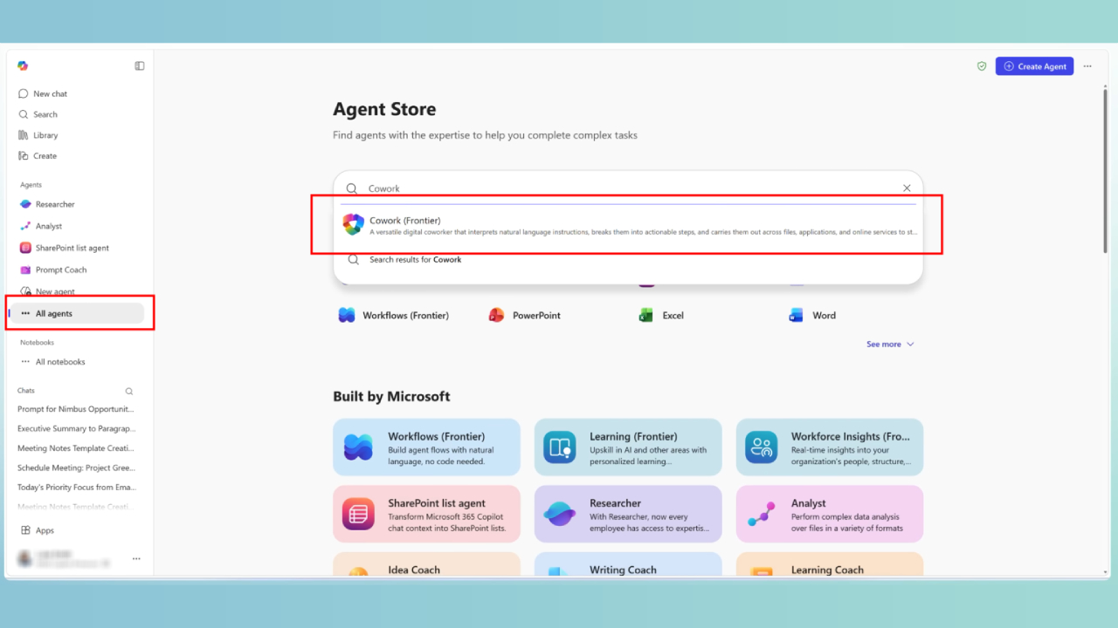Start a New chat
The image size is (1118, 628).
(50, 93)
